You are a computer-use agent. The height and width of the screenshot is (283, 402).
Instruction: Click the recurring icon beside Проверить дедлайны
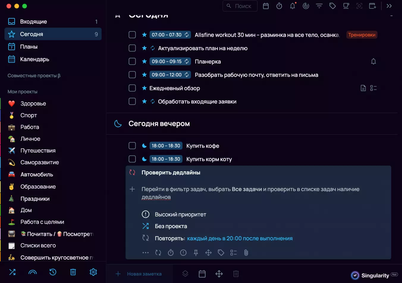pyautogui.click(x=132, y=172)
